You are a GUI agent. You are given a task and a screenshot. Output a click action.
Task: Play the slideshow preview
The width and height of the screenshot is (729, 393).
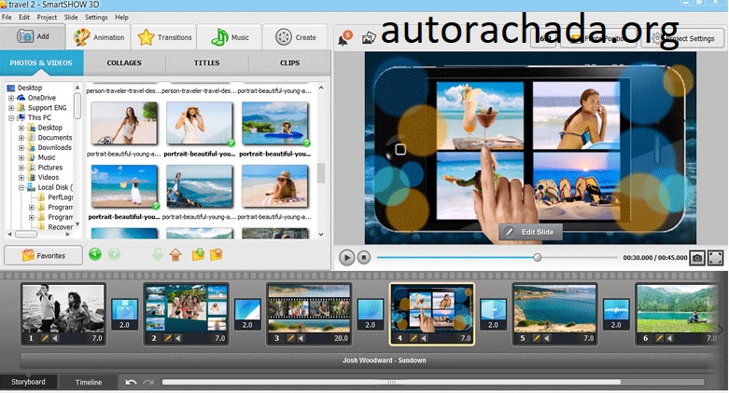346,257
